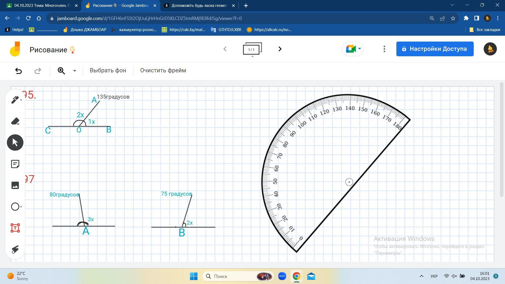Activate the Select arrow tool
The width and height of the screenshot is (505, 284).
point(15,143)
